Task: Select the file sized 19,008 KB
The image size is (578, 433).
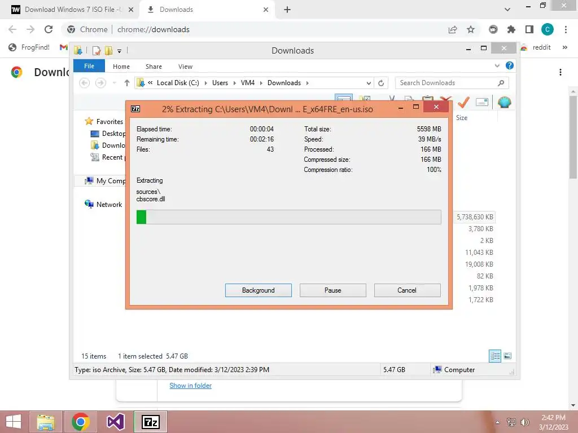Action: [479, 264]
